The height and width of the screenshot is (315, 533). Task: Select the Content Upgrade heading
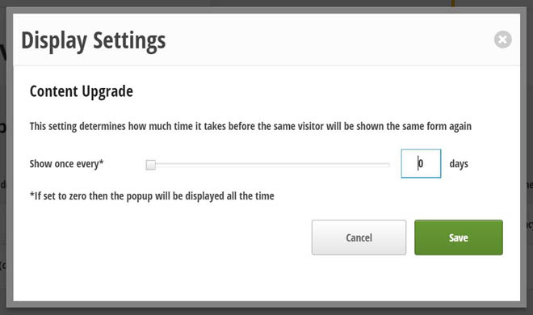pyautogui.click(x=82, y=91)
